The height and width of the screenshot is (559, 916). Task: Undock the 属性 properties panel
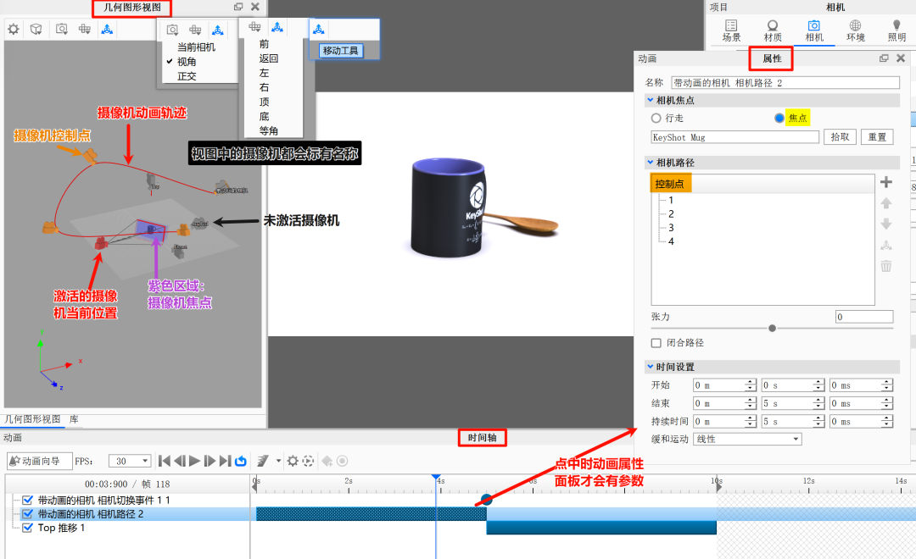click(884, 58)
